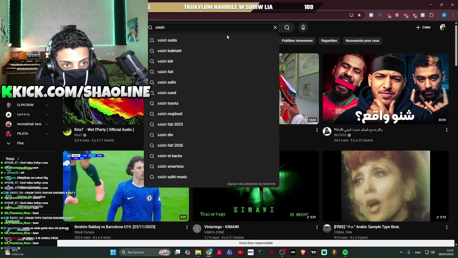Open Microsoft Teams from the taskbar
The image size is (458, 258).
pyautogui.click(x=229, y=252)
